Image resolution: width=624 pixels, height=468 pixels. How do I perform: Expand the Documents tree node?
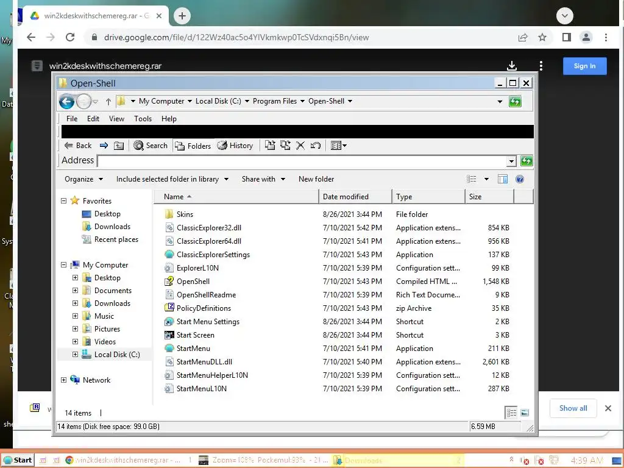point(75,291)
